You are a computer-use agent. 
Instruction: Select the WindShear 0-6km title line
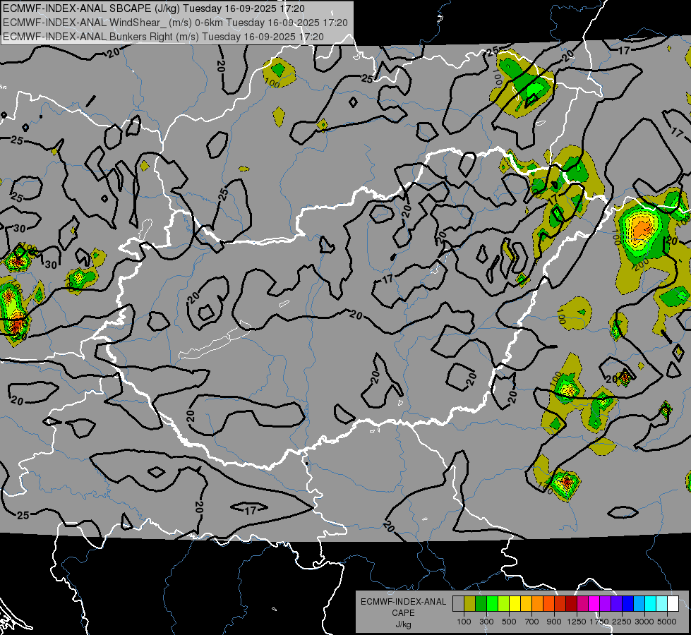[x=175, y=23]
